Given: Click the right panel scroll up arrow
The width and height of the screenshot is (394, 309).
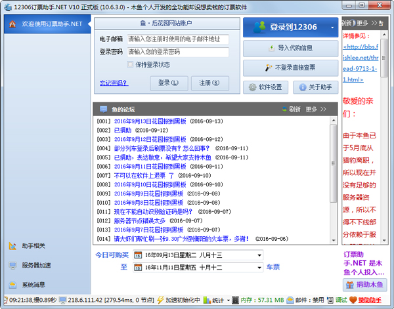Looking at the screenshot, I should point(384,34).
